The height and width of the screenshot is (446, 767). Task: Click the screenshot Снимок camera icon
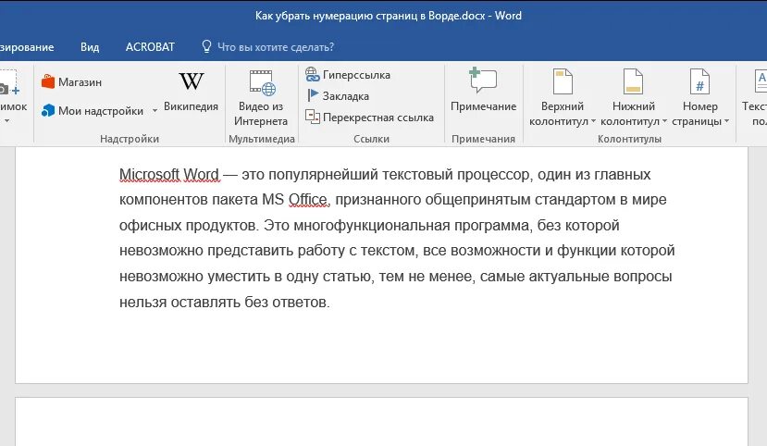pyautogui.click(x=8, y=83)
